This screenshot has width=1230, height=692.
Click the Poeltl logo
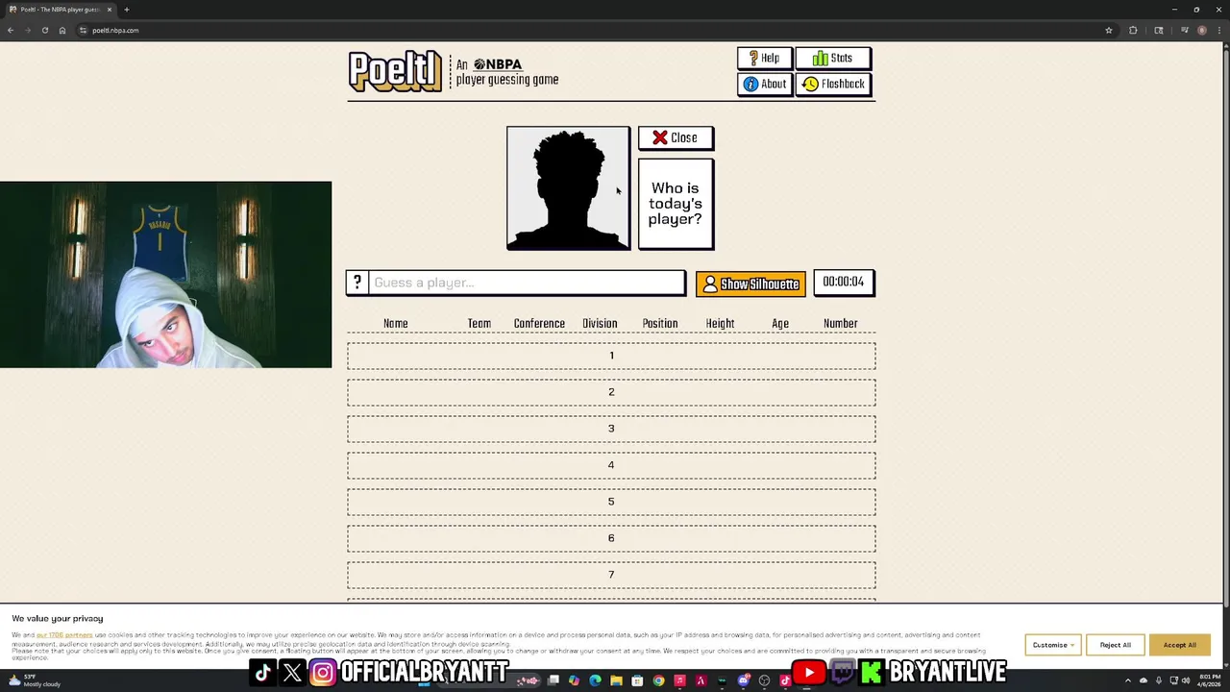[x=395, y=71]
